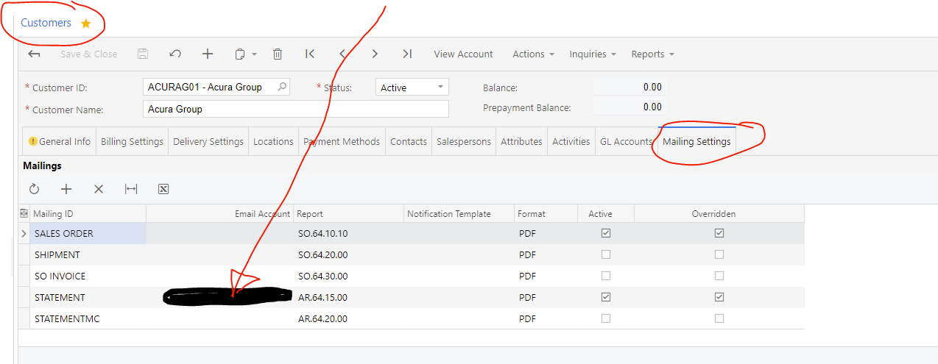
Task: Toggle Active checkbox for STATEMENT
Action: [606, 297]
